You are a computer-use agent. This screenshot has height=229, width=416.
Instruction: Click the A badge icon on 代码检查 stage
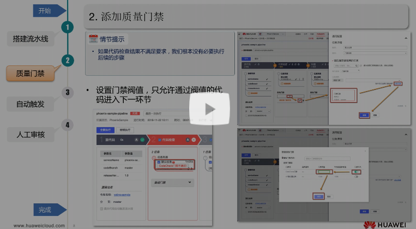click(x=188, y=140)
